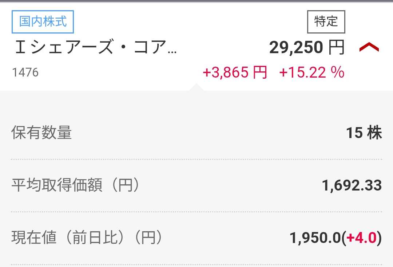393x267 pixels.
Task: Click the 1,950.0 current price
Action: 315,238
